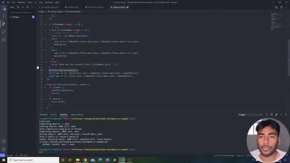The width and height of the screenshot is (290, 163).
Task: Click the source control Refresh icon
Action: coord(28,7)
